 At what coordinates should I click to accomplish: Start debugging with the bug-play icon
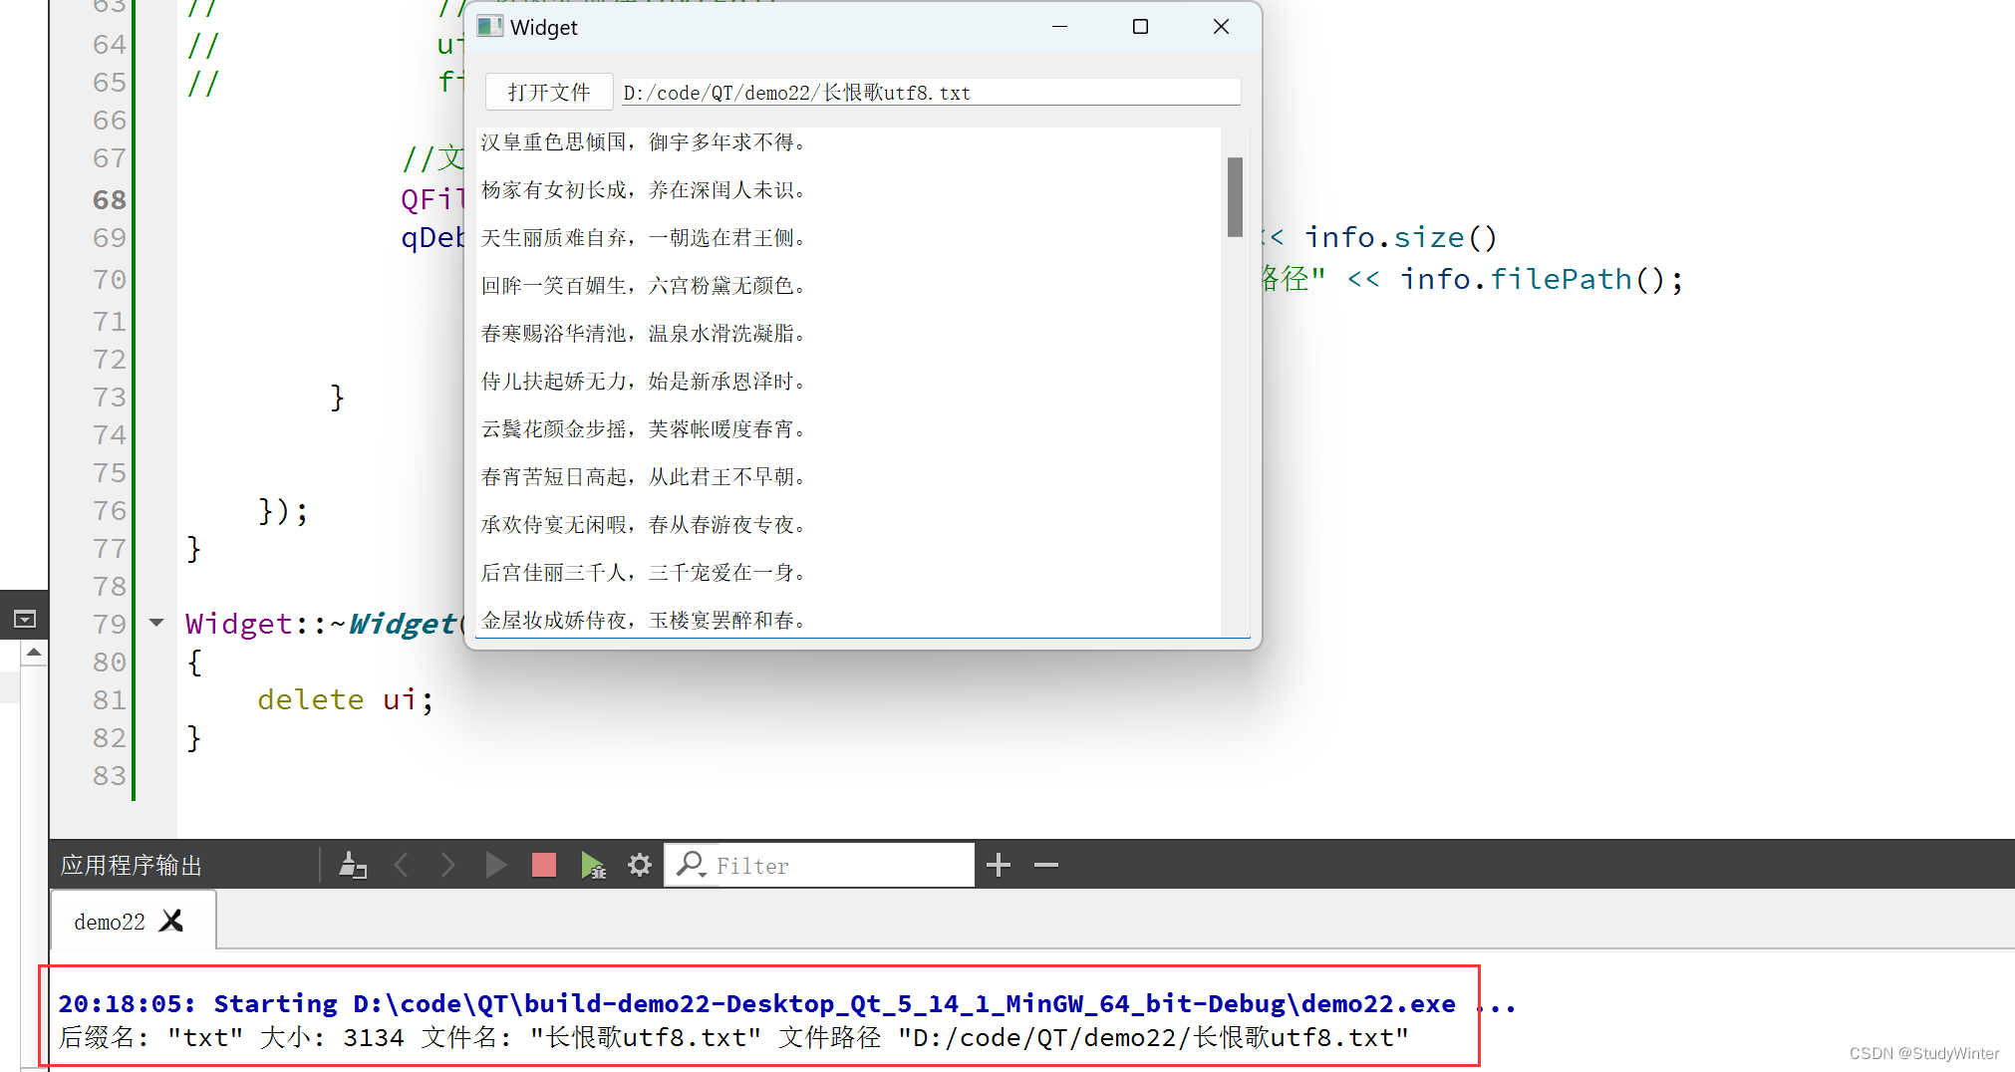(x=595, y=865)
